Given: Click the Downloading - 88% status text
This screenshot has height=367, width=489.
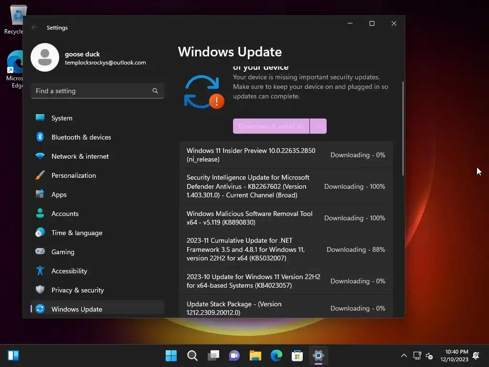Looking at the screenshot, I should pos(356,249).
